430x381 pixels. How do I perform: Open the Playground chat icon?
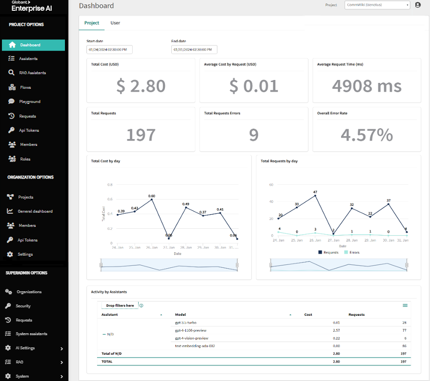point(12,101)
